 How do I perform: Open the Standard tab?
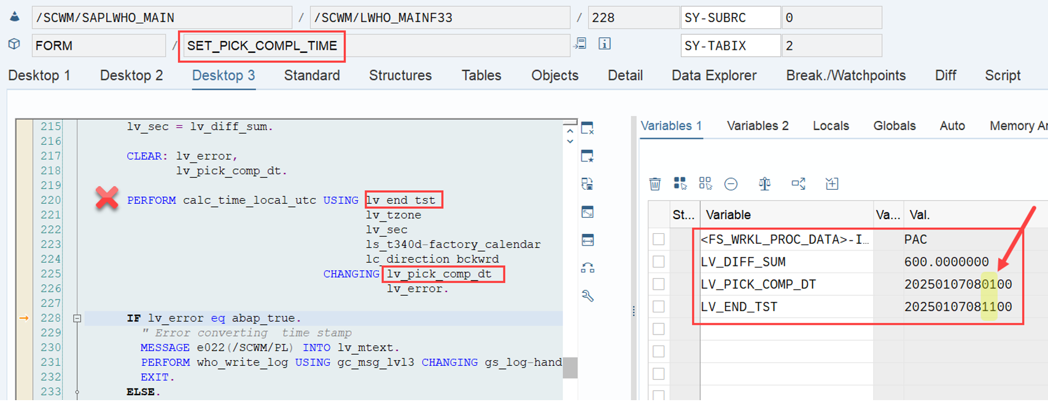coord(312,75)
